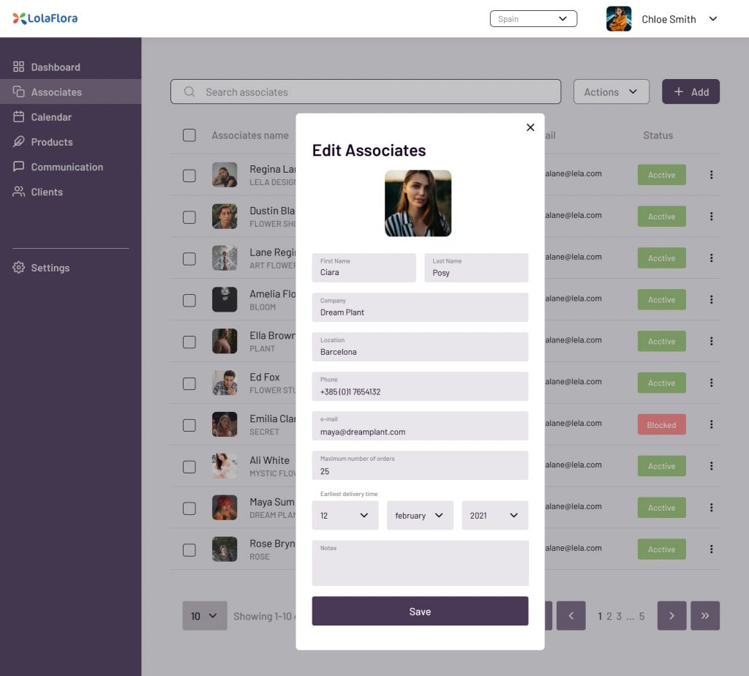749x676 pixels.
Task: Click into the Notes text field
Action: (x=420, y=567)
